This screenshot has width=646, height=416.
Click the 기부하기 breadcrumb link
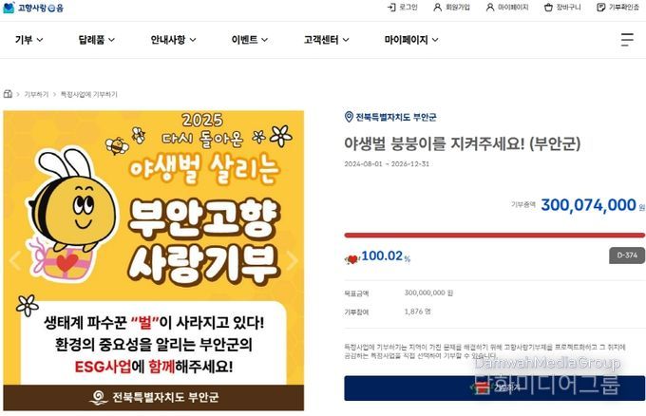36,94
